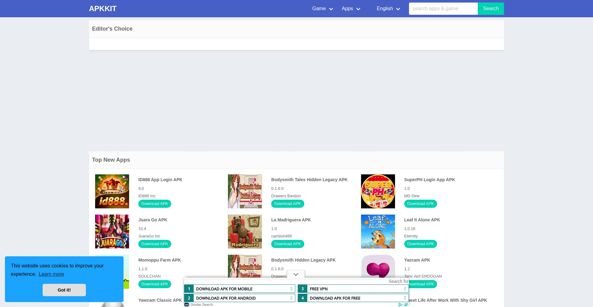Click the Top New Apps heading

coord(111,160)
